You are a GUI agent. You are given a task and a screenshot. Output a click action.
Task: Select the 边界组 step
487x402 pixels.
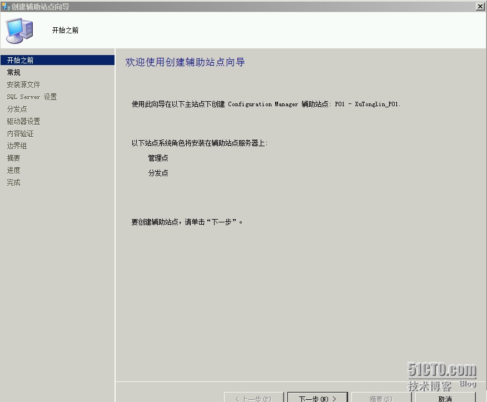(x=17, y=146)
